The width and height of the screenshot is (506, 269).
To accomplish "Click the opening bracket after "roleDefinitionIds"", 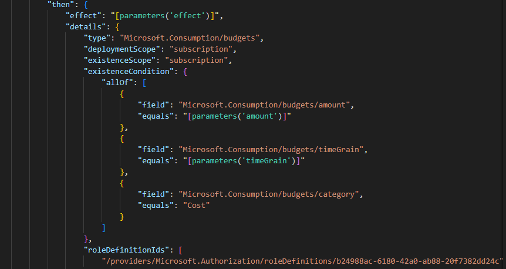I will point(180,250).
